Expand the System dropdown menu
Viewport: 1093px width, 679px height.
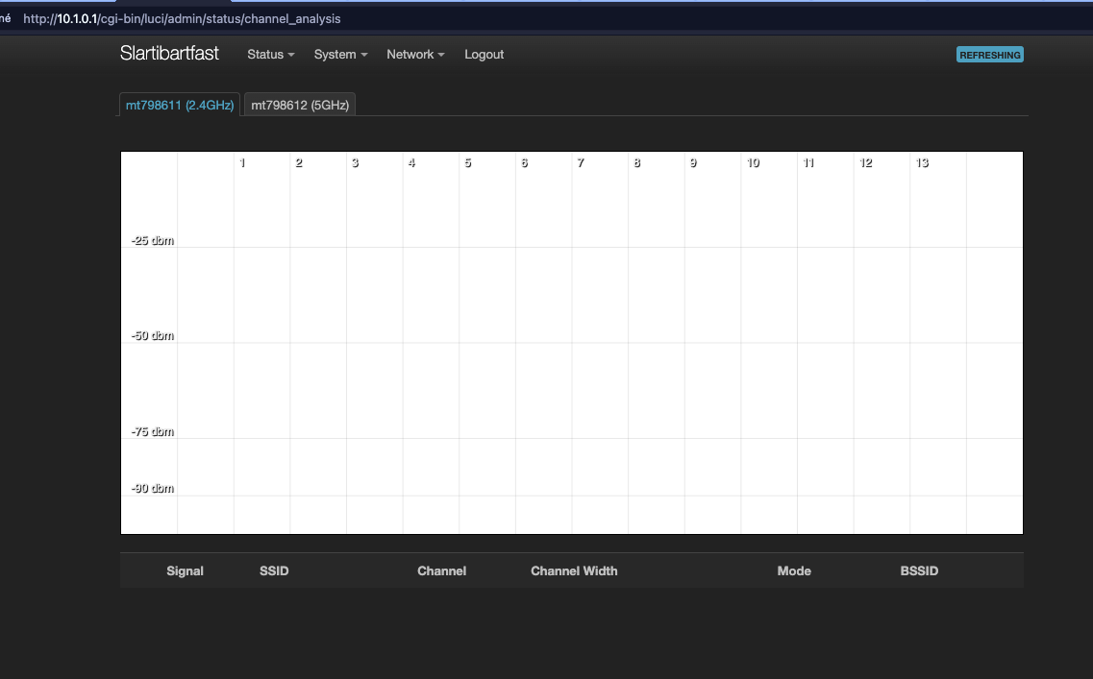click(x=340, y=55)
